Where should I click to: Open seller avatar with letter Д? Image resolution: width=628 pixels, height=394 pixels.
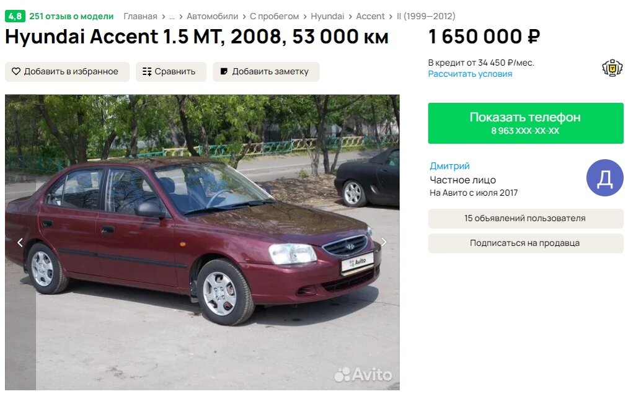tap(605, 178)
